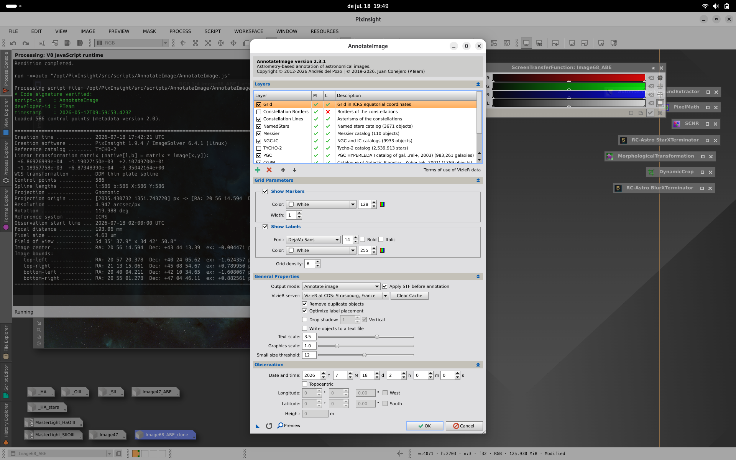This screenshot has height=460, width=736.
Task: Open the PROCESS menu
Action: tap(180, 31)
